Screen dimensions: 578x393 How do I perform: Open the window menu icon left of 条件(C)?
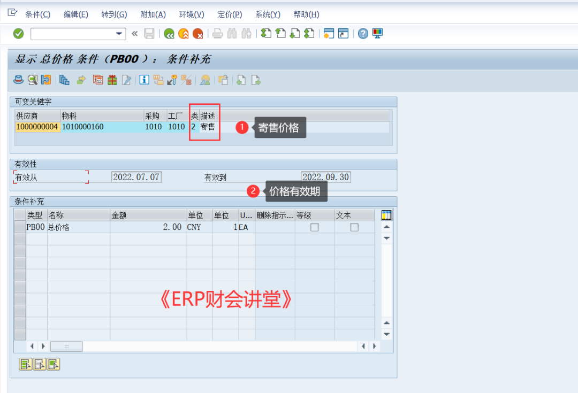[x=13, y=14]
